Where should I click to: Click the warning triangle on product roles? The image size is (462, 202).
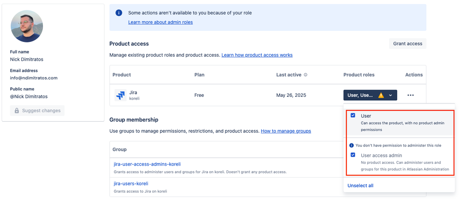click(381, 95)
